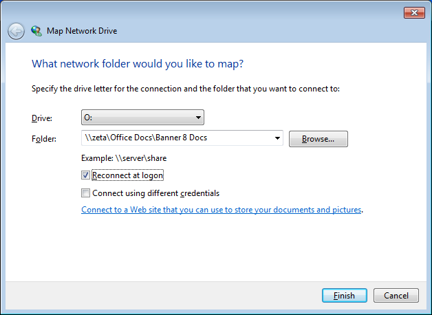Click the 'Map Network Drive' title text
Viewport: 432px width, 315px height.
coord(82,31)
